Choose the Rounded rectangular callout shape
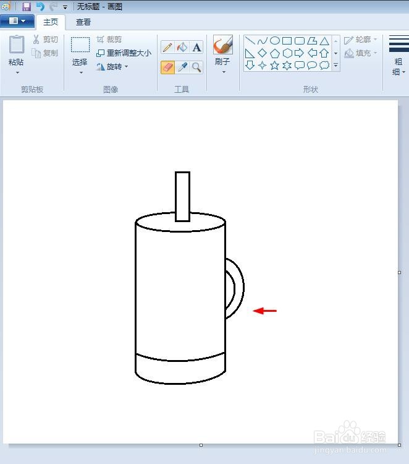Viewport: 409px width, 464px height. 300,66
